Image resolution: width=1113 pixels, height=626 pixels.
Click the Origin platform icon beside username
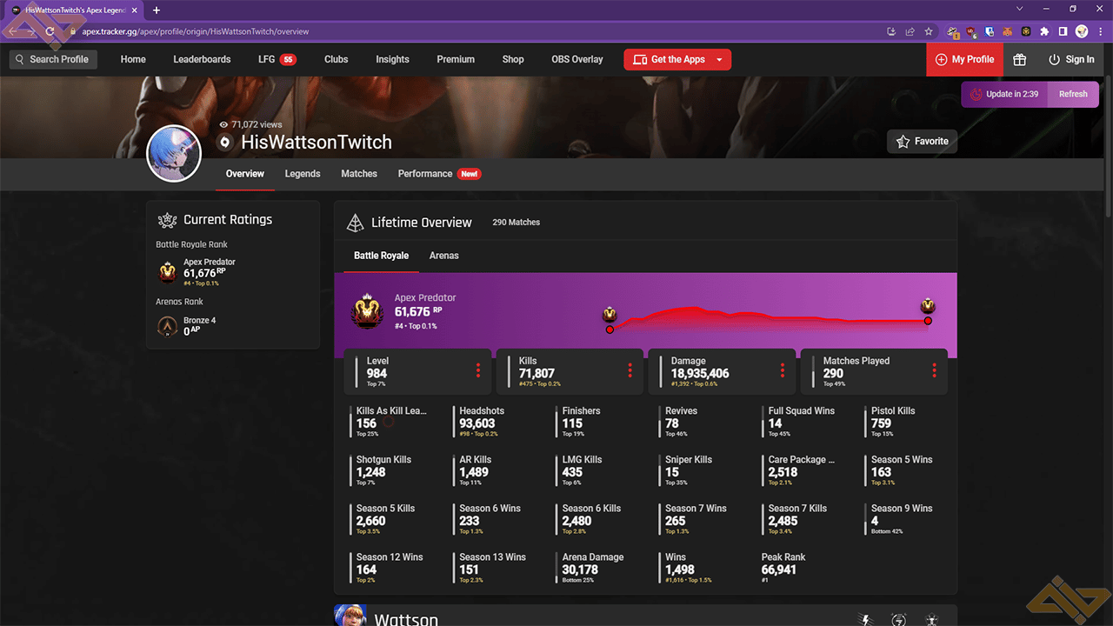[x=225, y=143]
